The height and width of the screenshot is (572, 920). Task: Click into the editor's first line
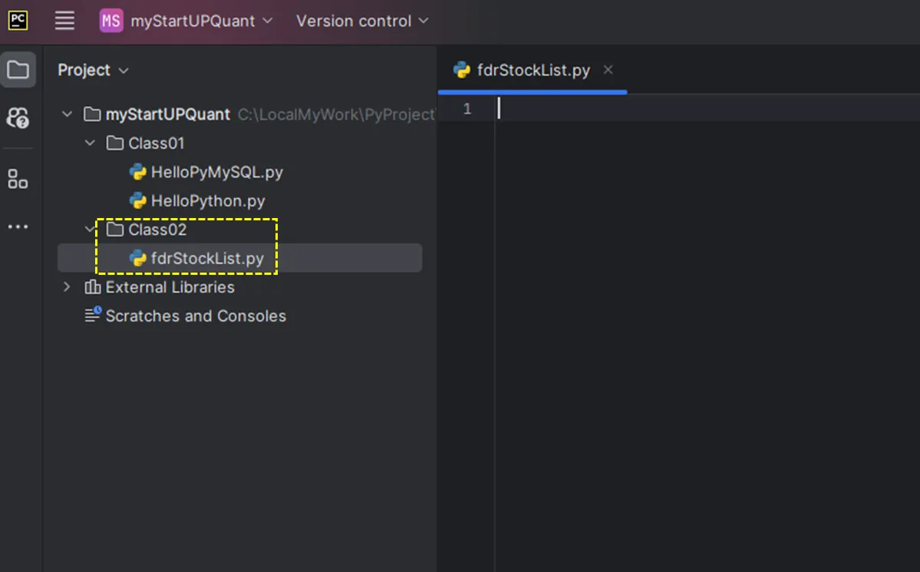pos(707,109)
